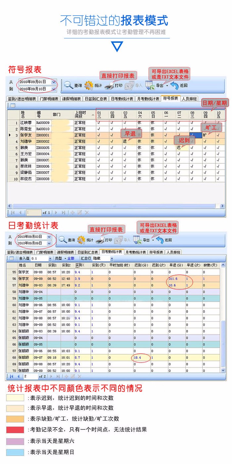Click the 退 early-leave cell in 刘德华's row
This screenshot has height=464, width=232.
(x=129, y=142)
